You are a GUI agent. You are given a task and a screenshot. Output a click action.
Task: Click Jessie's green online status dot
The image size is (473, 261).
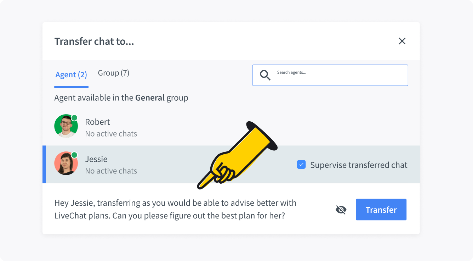(x=74, y=155)
